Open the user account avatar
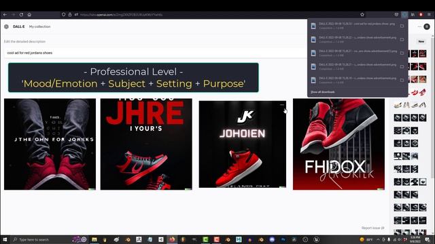Image resolution: width=435 pixels, height=244 pixels. pyautogui.click(x=427, y=26)
